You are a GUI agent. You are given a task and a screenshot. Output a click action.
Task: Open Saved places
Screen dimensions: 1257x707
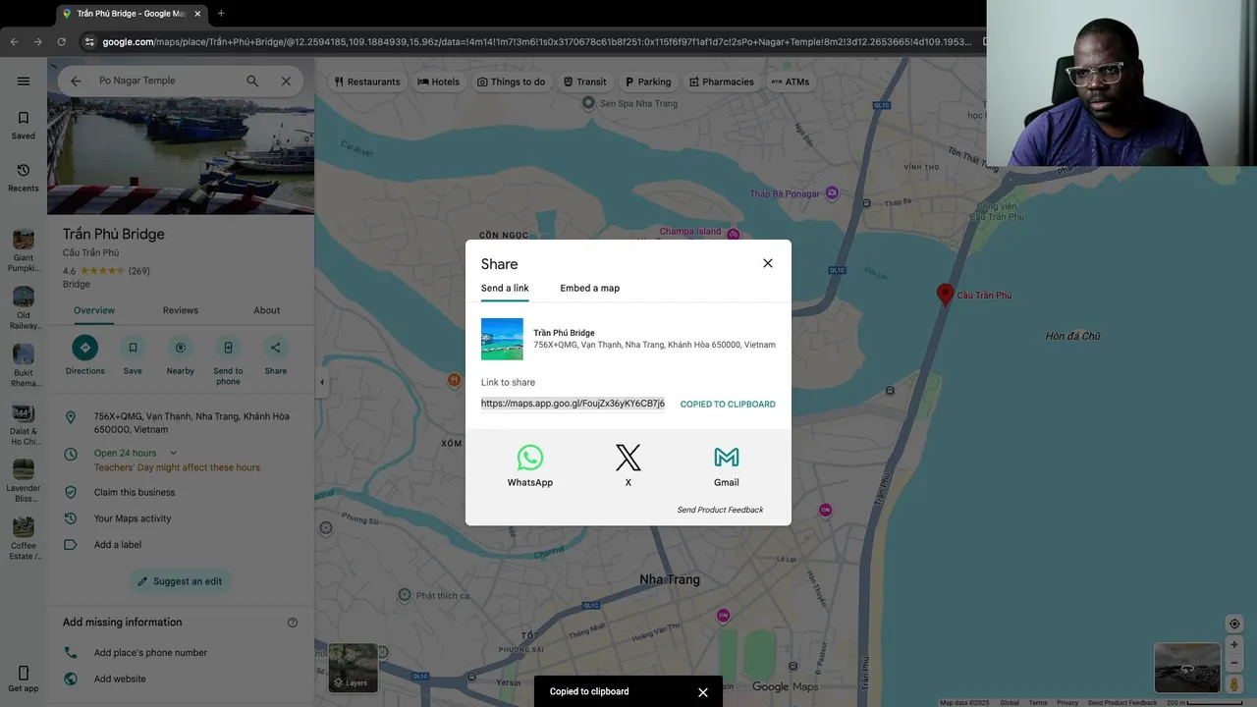(24, 125)
